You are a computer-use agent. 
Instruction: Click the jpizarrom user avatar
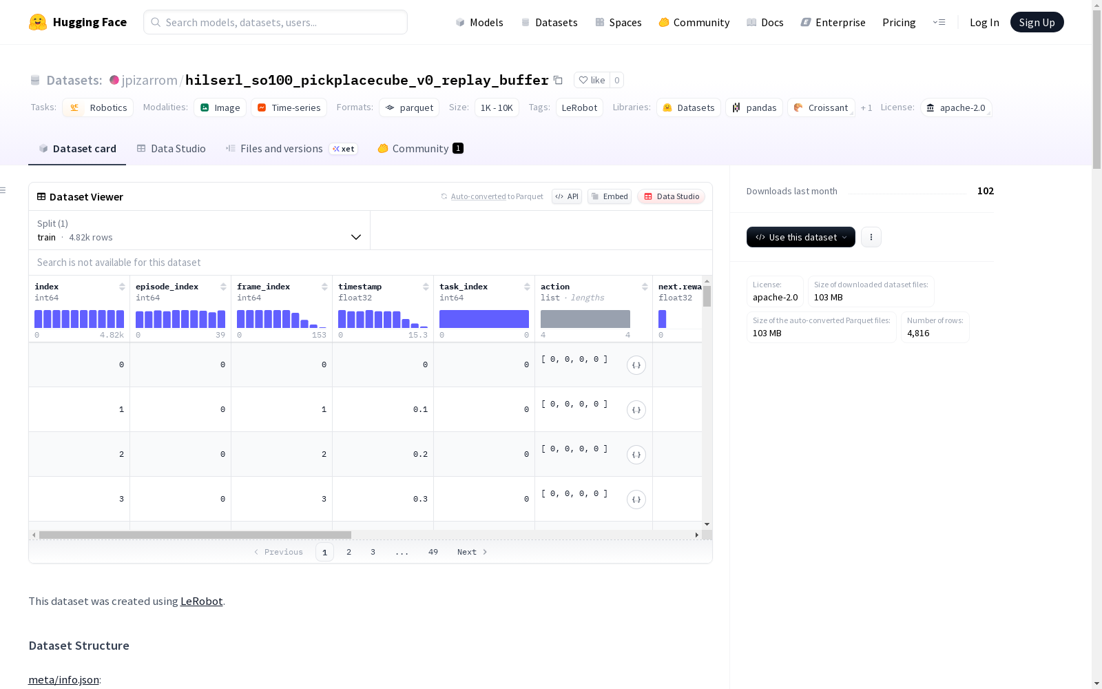114,81
